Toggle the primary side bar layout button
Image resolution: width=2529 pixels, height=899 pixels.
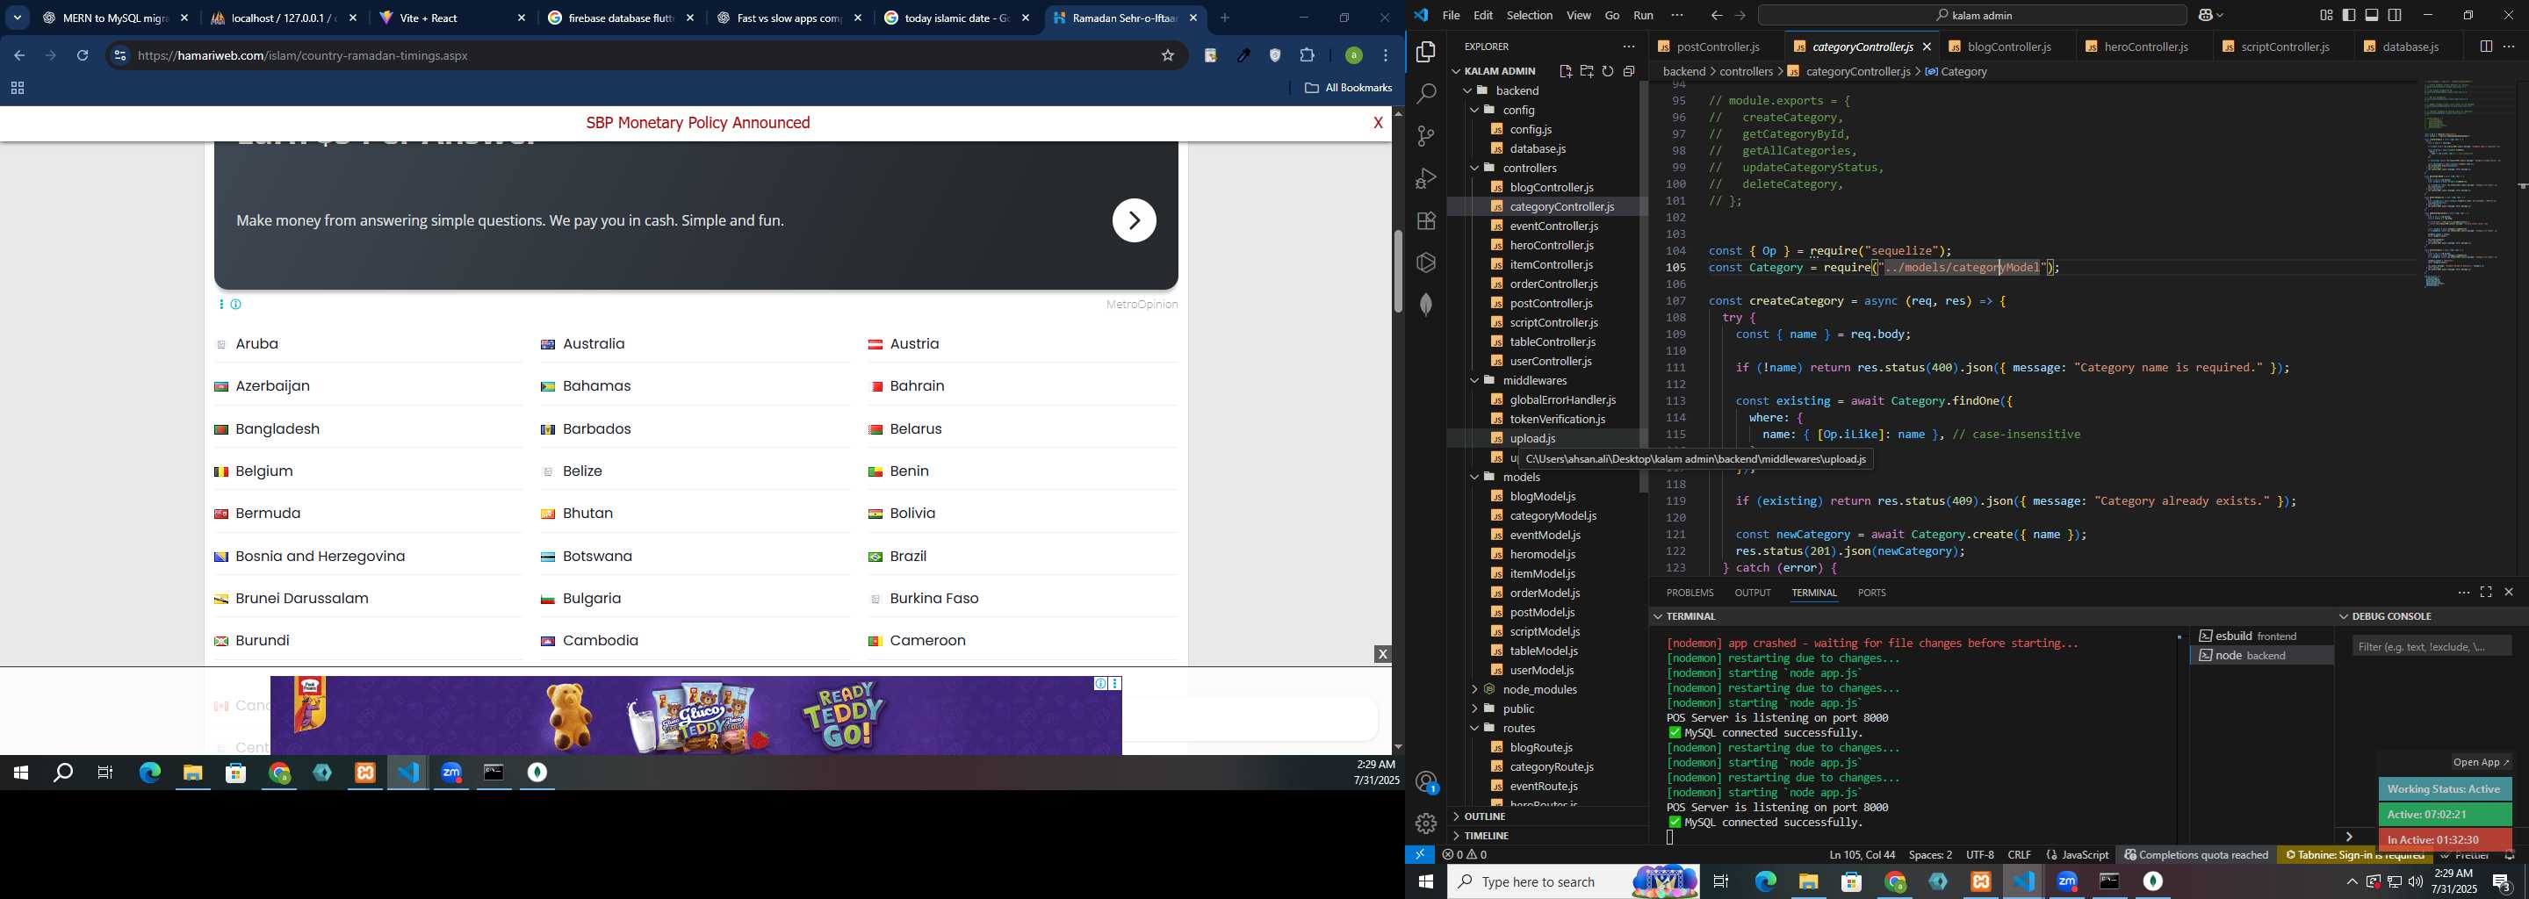(2348, 15)
